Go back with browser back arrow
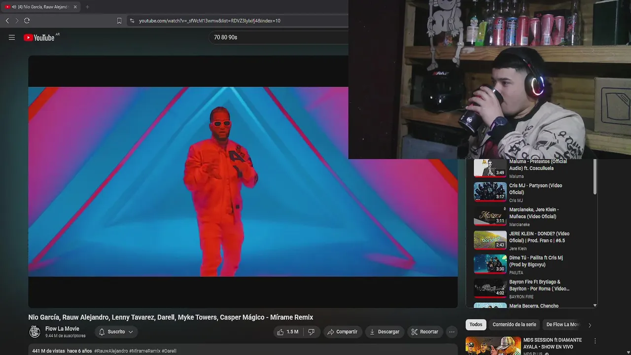Screen dimensions: 631x355 [7, 21]
